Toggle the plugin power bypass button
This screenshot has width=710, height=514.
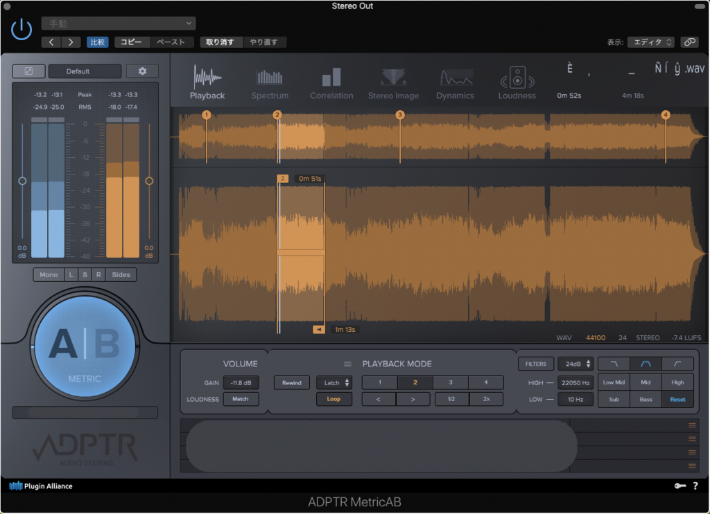[21, 30]
